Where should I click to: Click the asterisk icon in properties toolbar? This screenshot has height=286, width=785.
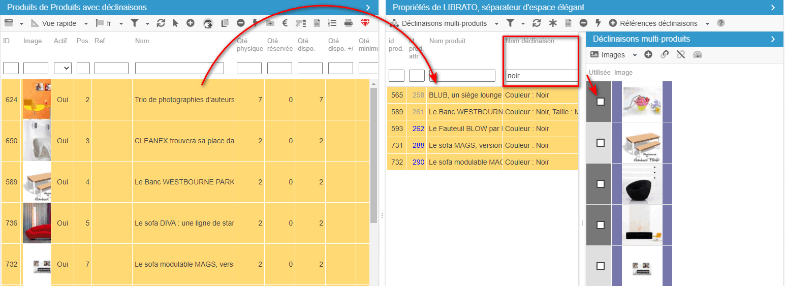tap(553, 23)
